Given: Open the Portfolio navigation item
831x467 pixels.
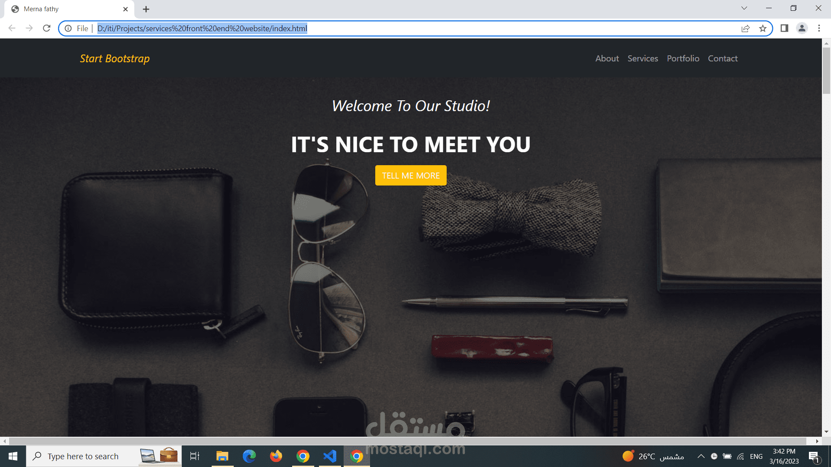Looking at the screenshot, I should pyautogui.click(x=683, y=58).
